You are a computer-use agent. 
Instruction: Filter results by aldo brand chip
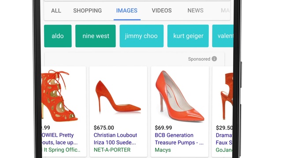click(58, 36)
